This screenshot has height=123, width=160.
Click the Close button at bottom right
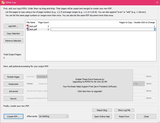click(x=146, y=117)
